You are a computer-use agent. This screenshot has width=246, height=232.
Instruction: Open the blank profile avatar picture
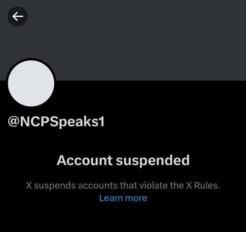[x=31, y=84]
